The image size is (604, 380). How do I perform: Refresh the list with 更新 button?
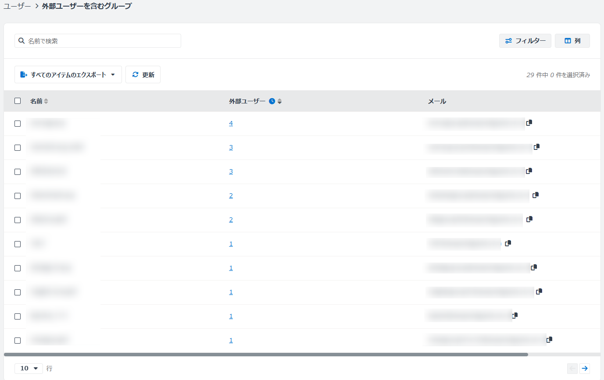point(143,75)
